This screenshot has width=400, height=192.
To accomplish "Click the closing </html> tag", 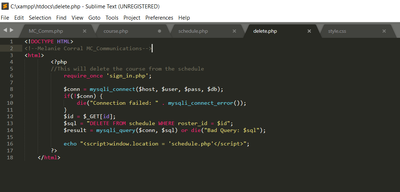I will click(49, 157).
